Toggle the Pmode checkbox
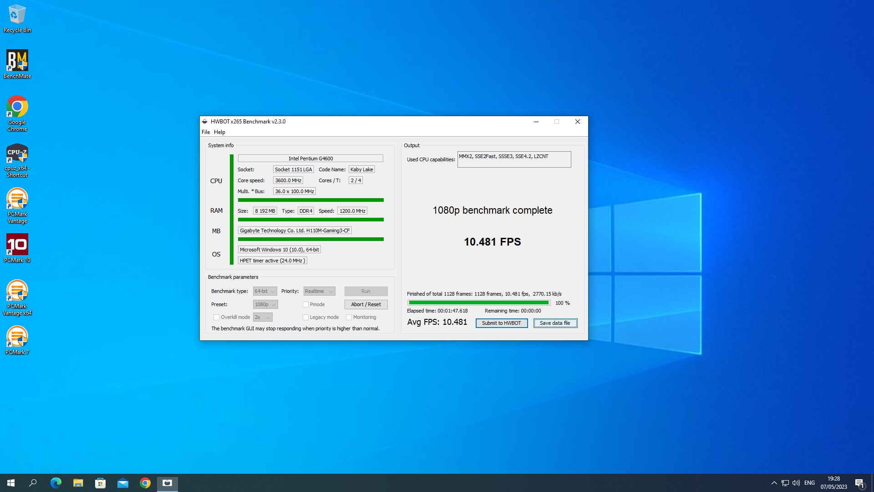874x492 pixels. click(x=305, y=304)
